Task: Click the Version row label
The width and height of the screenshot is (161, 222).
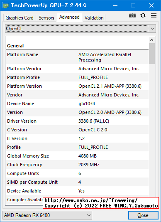Action: tap(15, 112)
